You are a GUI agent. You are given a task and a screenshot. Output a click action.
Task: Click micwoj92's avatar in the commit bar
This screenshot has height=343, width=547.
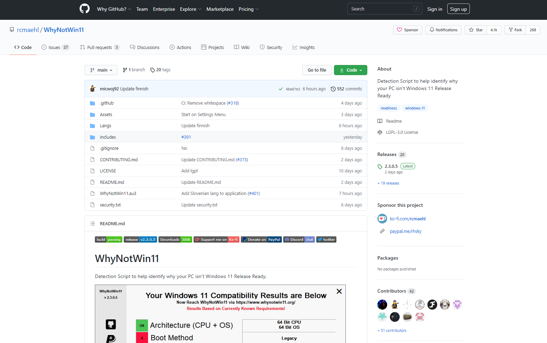(92, 89)
